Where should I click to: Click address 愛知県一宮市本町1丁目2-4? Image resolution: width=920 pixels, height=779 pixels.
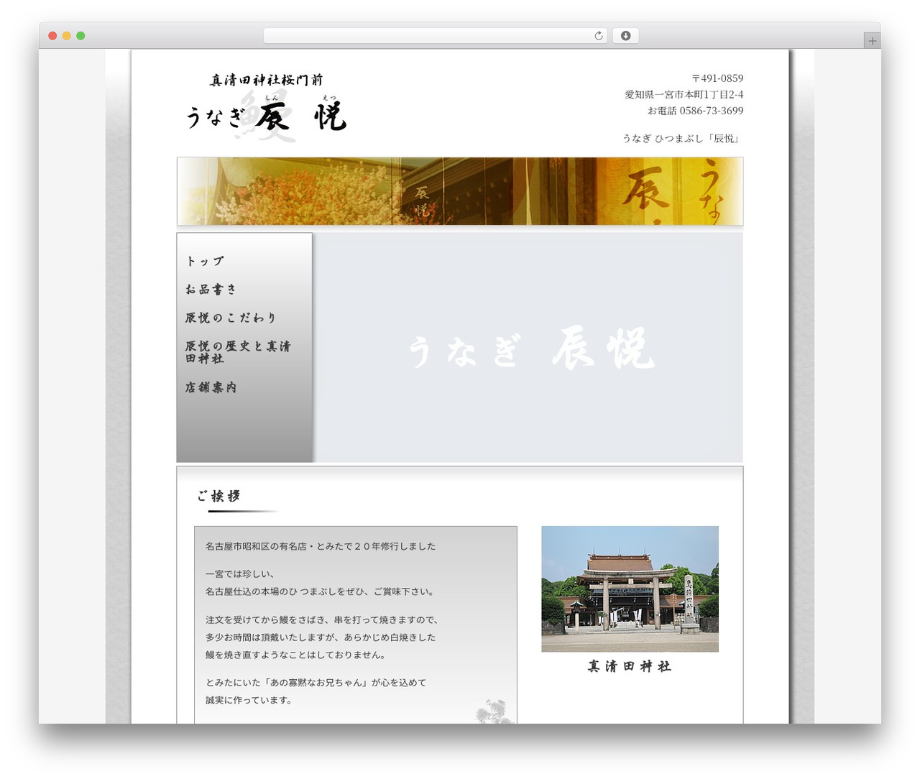click(x=684, y=94)
